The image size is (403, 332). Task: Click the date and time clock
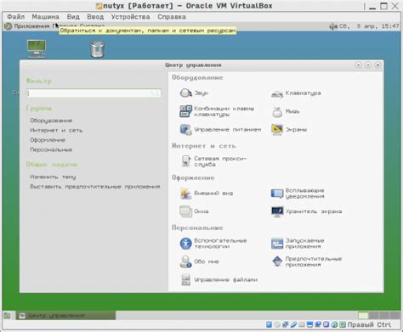[x=369, y=26]
